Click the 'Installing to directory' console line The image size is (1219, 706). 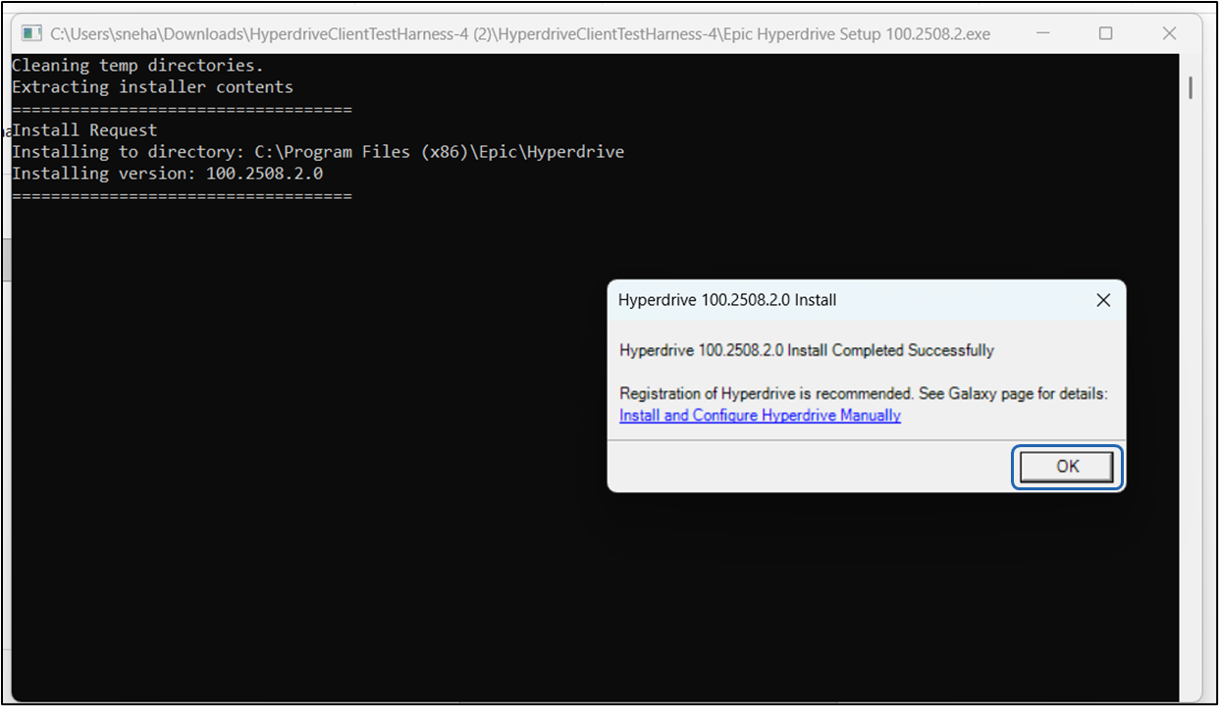318,152
